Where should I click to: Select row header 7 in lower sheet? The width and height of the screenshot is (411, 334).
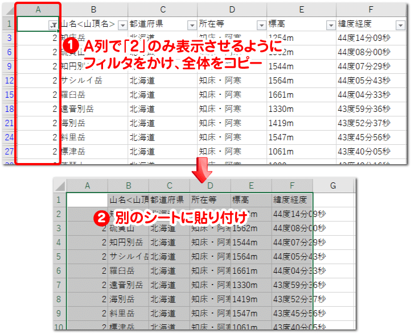[x=60, y=285]
